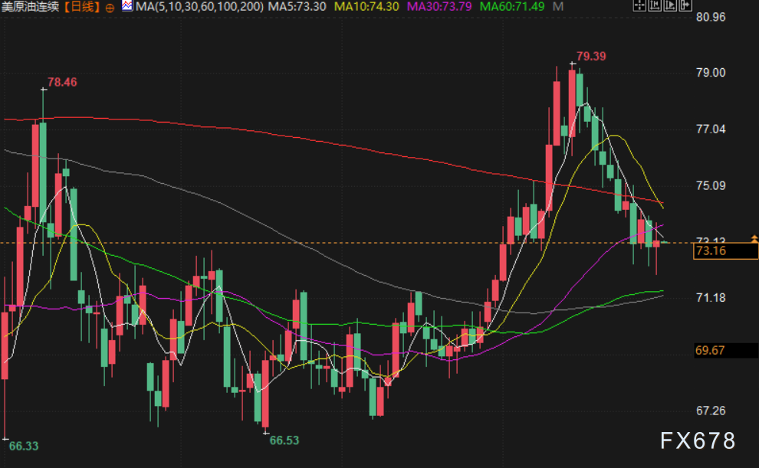Viewport: 759px width, 468px height.
Task: Click the crosshair cursor toolbar icon
Action: 639,5
